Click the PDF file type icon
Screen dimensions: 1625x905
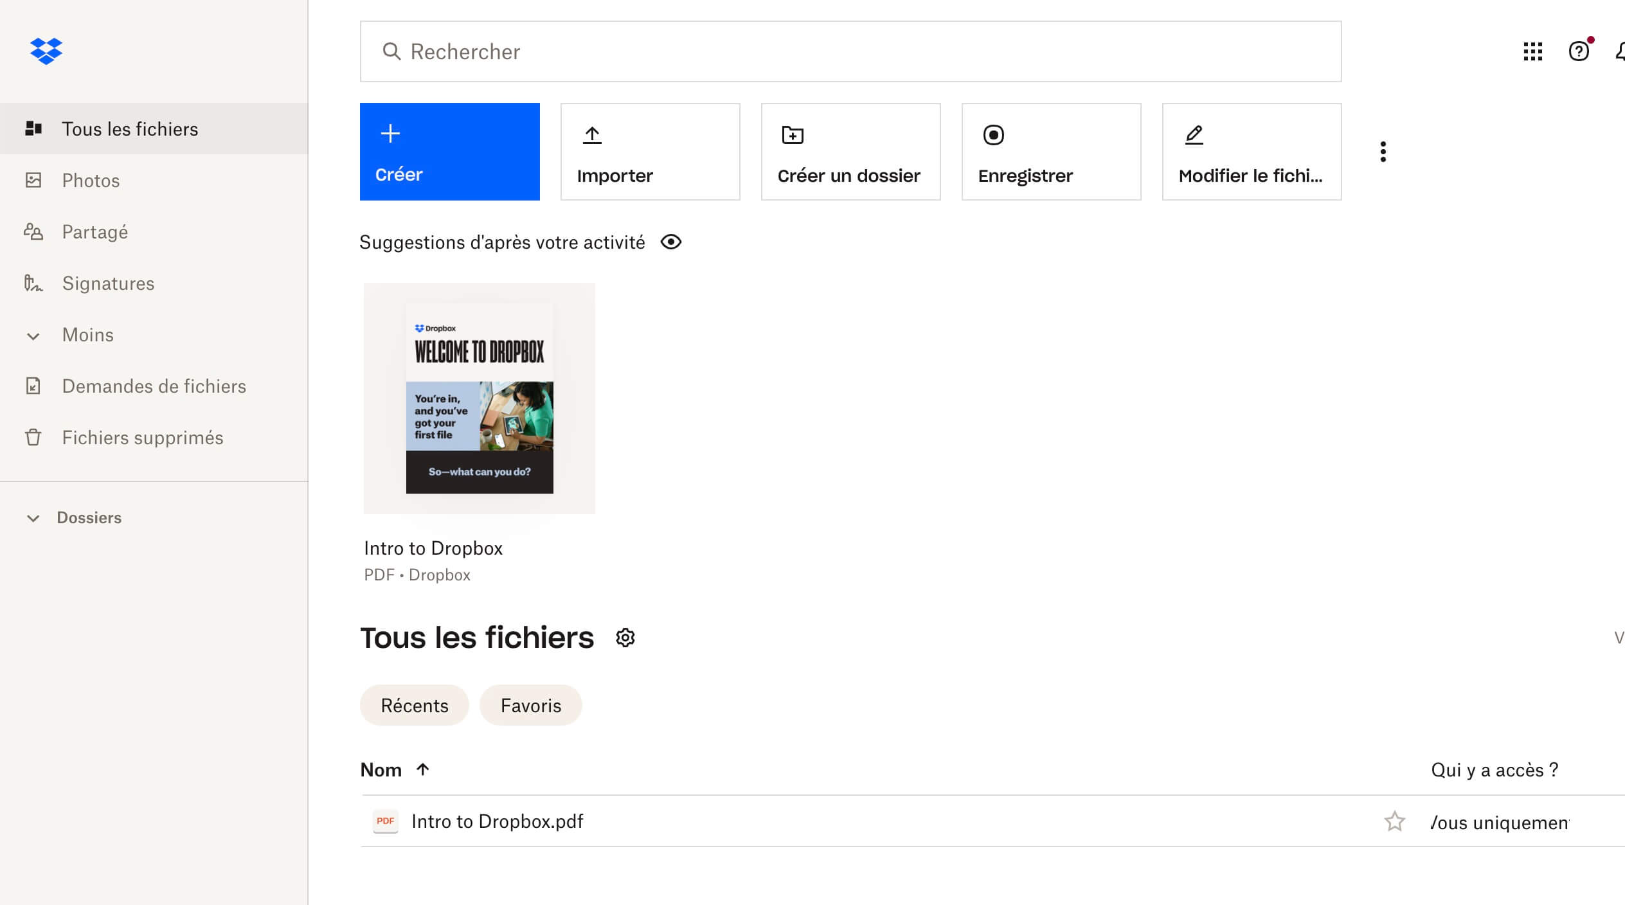(x=386, y=821)
